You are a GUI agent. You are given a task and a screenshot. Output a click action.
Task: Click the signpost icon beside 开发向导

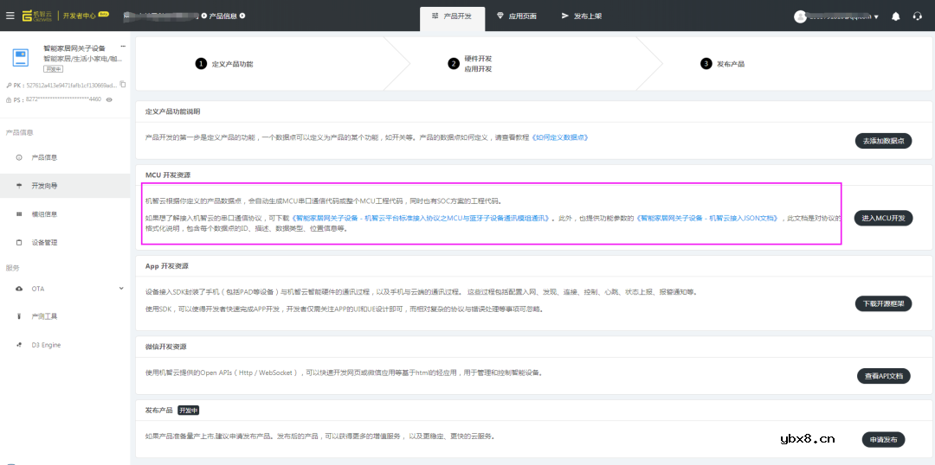pyautogui.click(x=19, y=186)
